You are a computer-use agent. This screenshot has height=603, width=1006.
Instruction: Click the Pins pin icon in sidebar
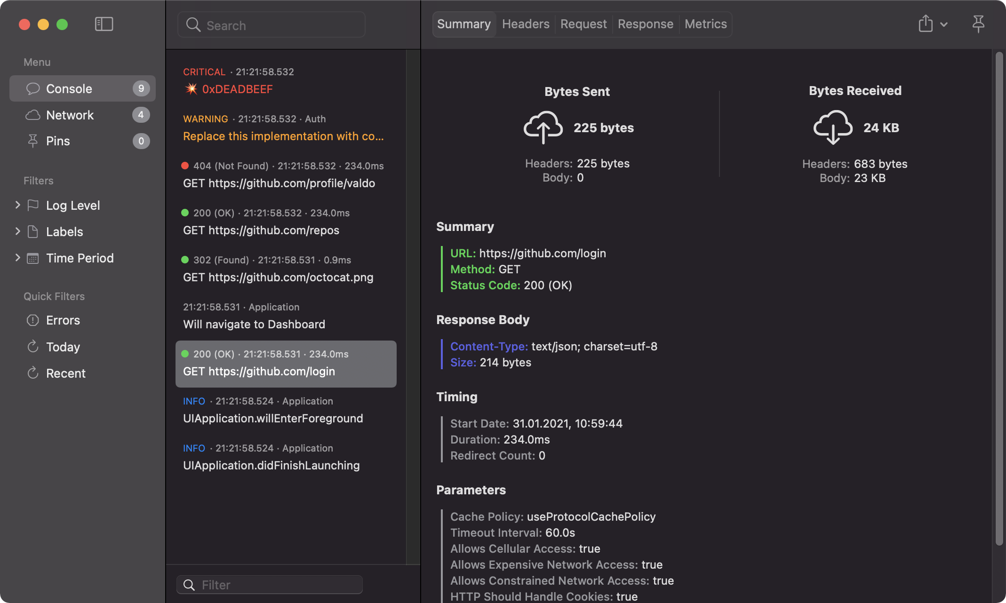tap(33, 141)
